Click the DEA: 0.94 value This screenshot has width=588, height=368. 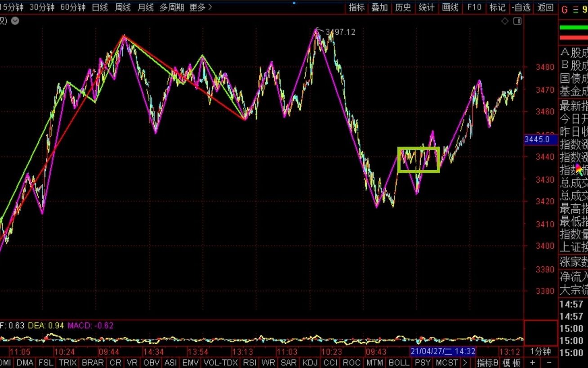pos(46,325)
